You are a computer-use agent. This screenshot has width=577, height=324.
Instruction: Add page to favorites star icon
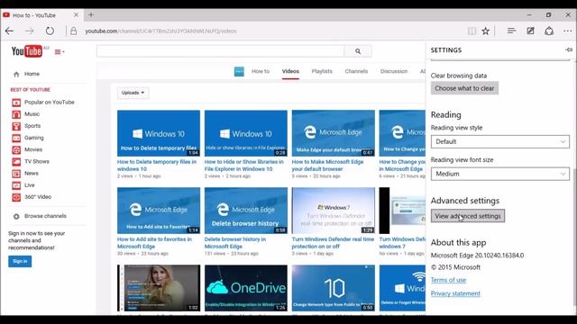pos(486,31)
